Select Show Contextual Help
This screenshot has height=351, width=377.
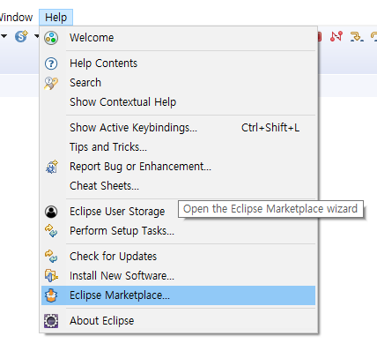tap(178, 102)
